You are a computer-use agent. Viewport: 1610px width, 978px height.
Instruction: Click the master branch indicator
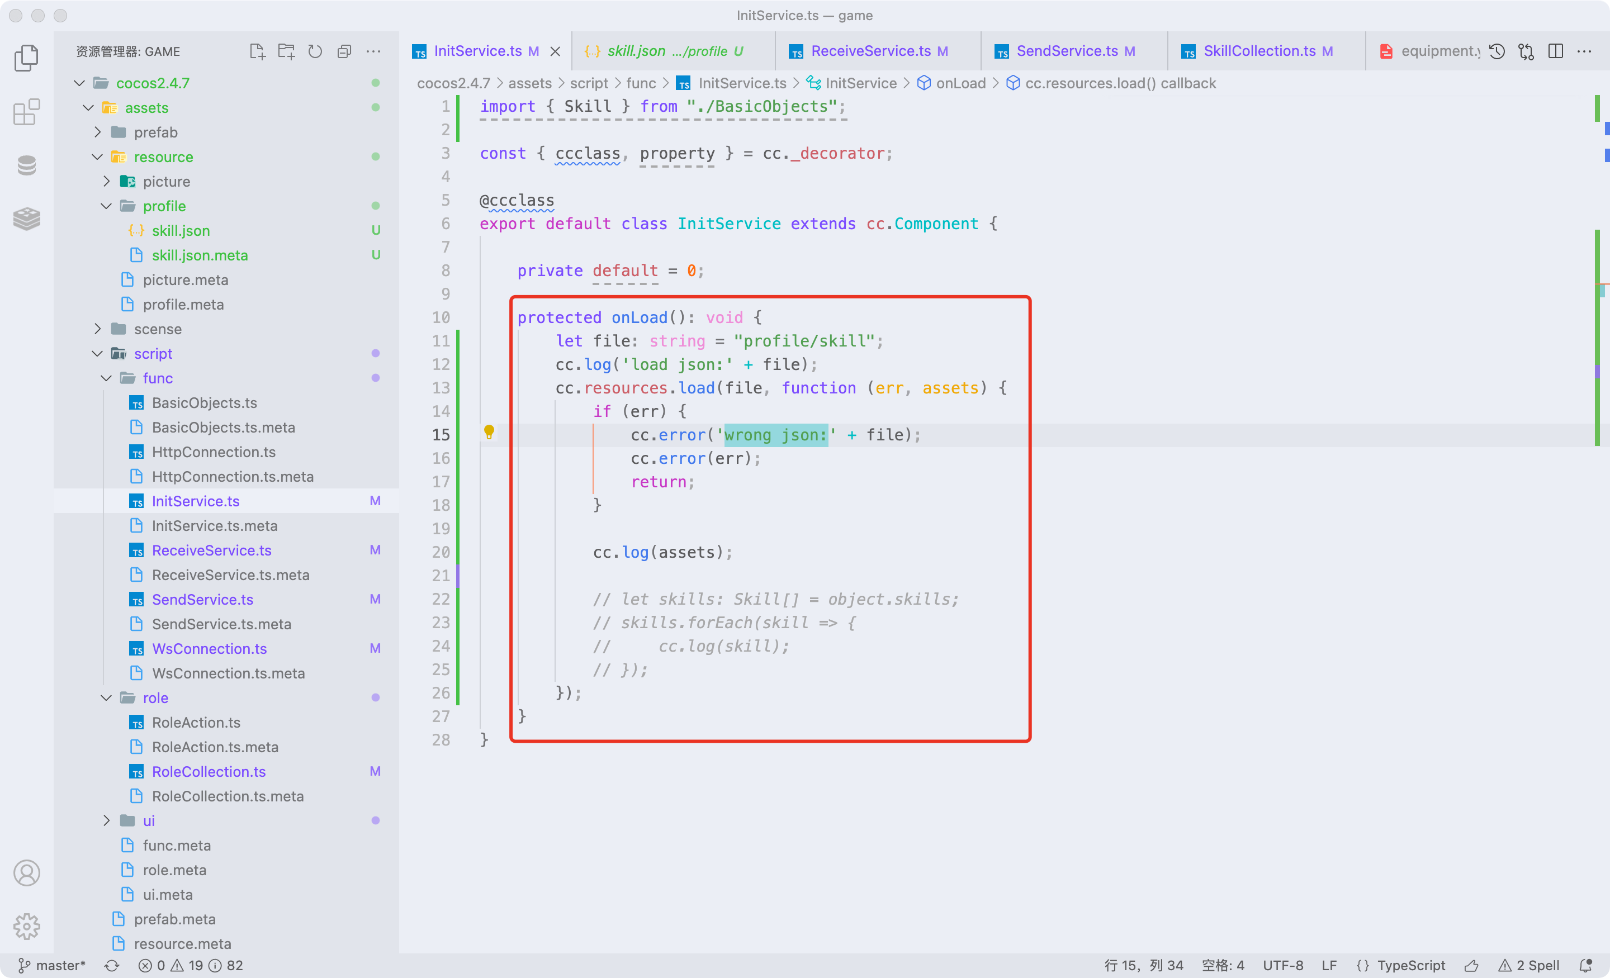pyautogui.click(x=53, y=966)
